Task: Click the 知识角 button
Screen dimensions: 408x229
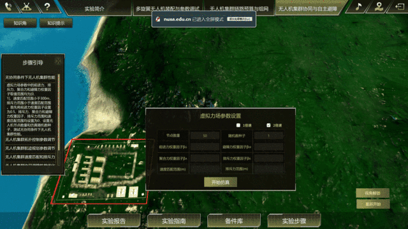Action: point(20,23)
